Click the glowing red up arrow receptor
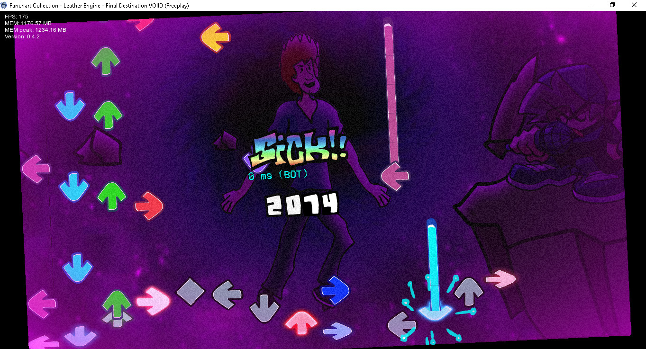Viewport: 646px width, 349px height. click(x=300, y=322)
